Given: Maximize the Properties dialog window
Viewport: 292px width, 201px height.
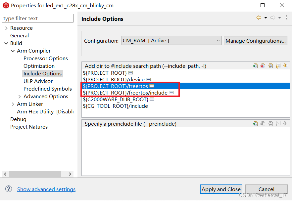Looking at the screenshot, I should tap(263, 5).
